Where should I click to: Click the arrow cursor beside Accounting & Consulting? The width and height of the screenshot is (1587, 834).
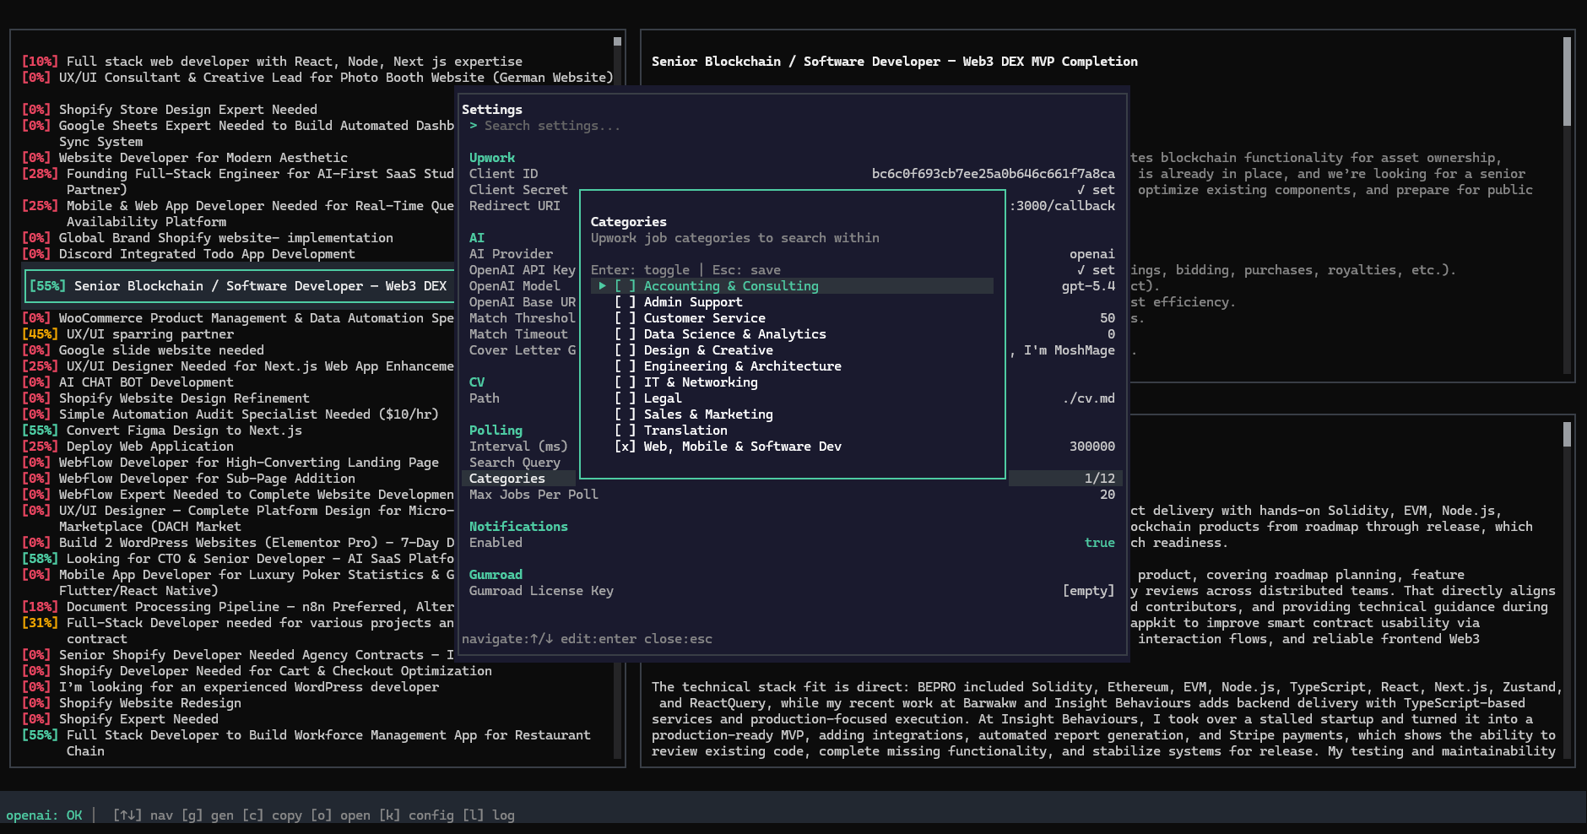602,286
